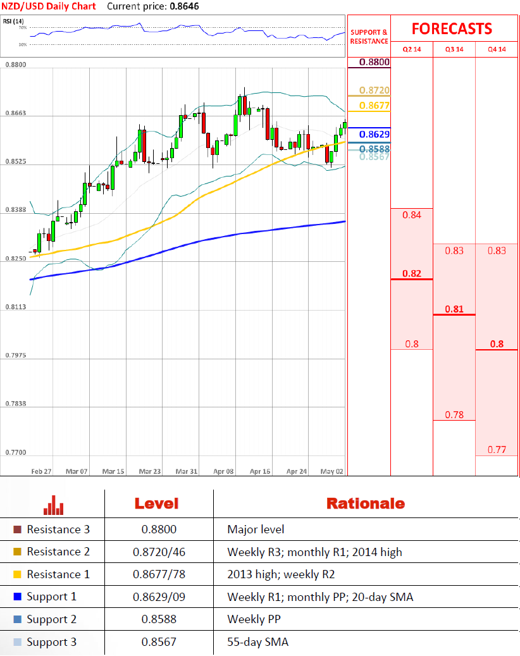This screenshot has height=656, width=520.
Task: Click the Weekly PP rationale cell
Action: 254,619
